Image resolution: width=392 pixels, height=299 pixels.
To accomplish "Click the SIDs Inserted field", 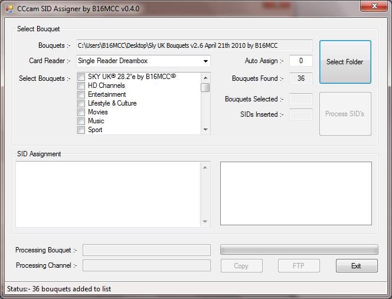I will 300,114.
